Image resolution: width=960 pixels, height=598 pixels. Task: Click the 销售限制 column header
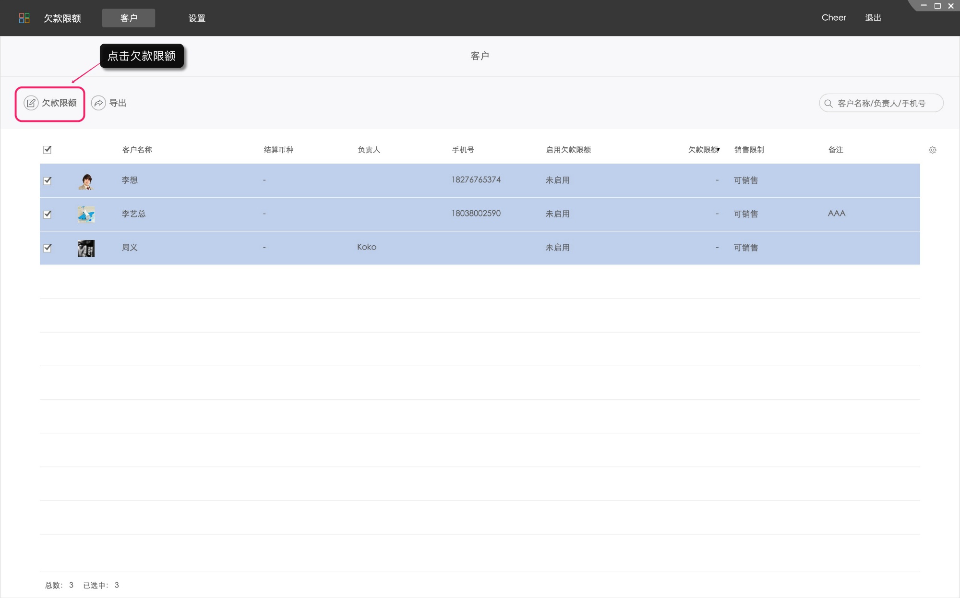click(749, 150)
